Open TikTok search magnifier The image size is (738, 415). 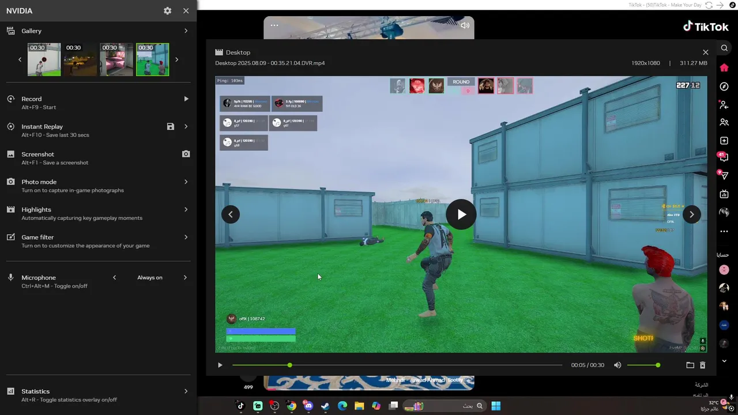coord(724,48)
